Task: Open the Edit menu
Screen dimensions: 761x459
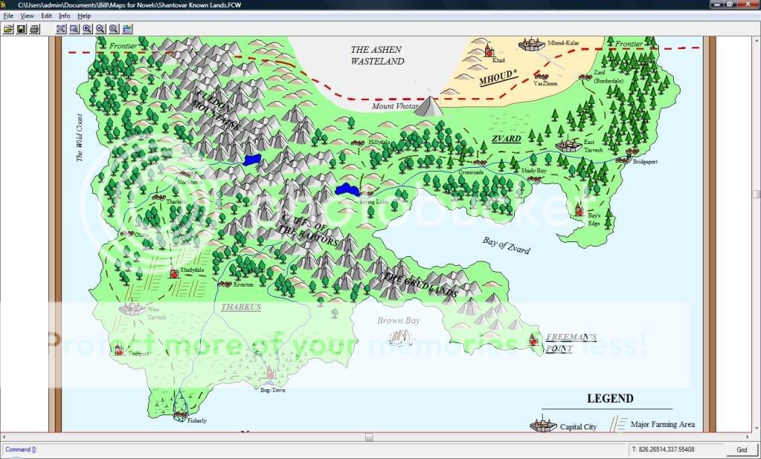Action: tap(46, 16)
